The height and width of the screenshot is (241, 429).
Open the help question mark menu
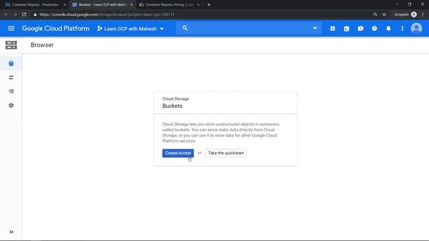click(374, 28)
